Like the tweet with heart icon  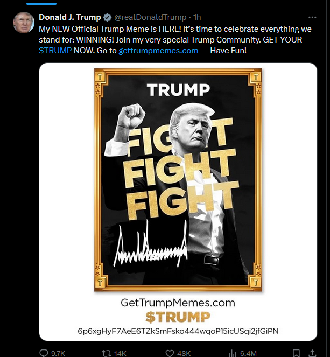(x=170, y=353)
